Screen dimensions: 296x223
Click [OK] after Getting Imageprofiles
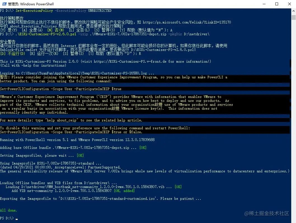[x=80, y=155]
